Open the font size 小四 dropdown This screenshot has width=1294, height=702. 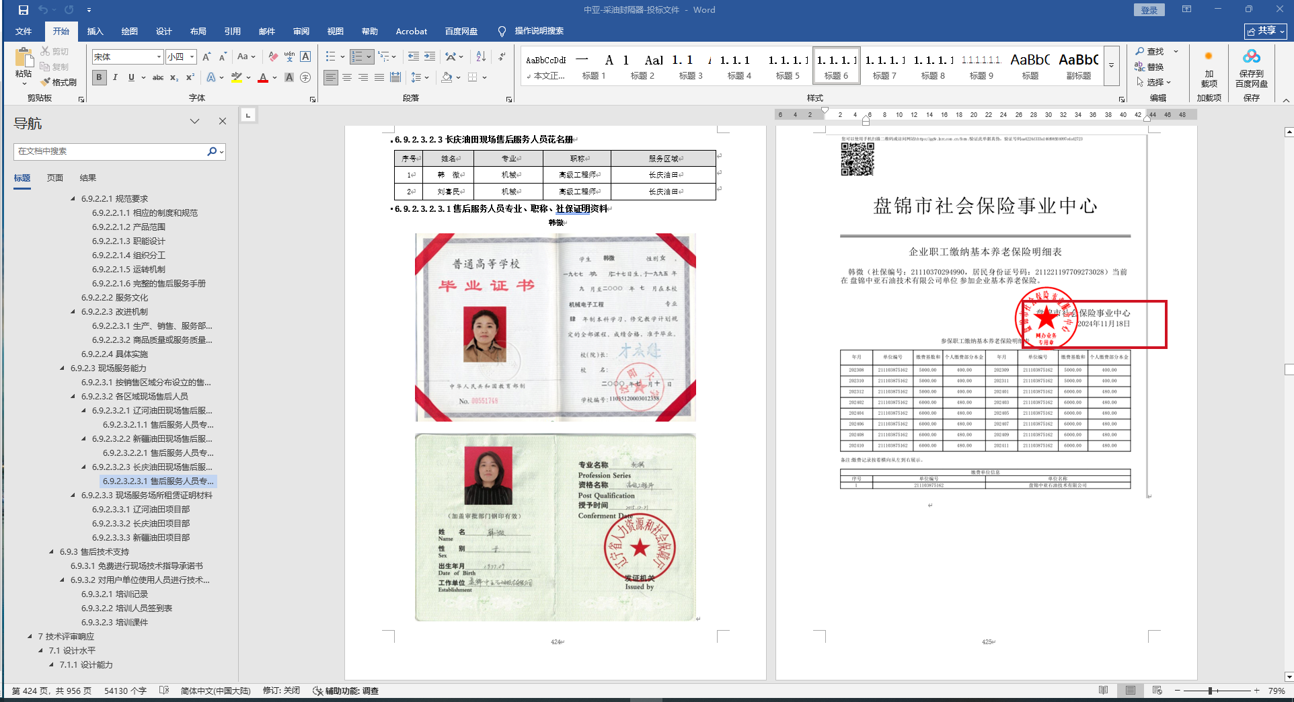pos(192,57)
